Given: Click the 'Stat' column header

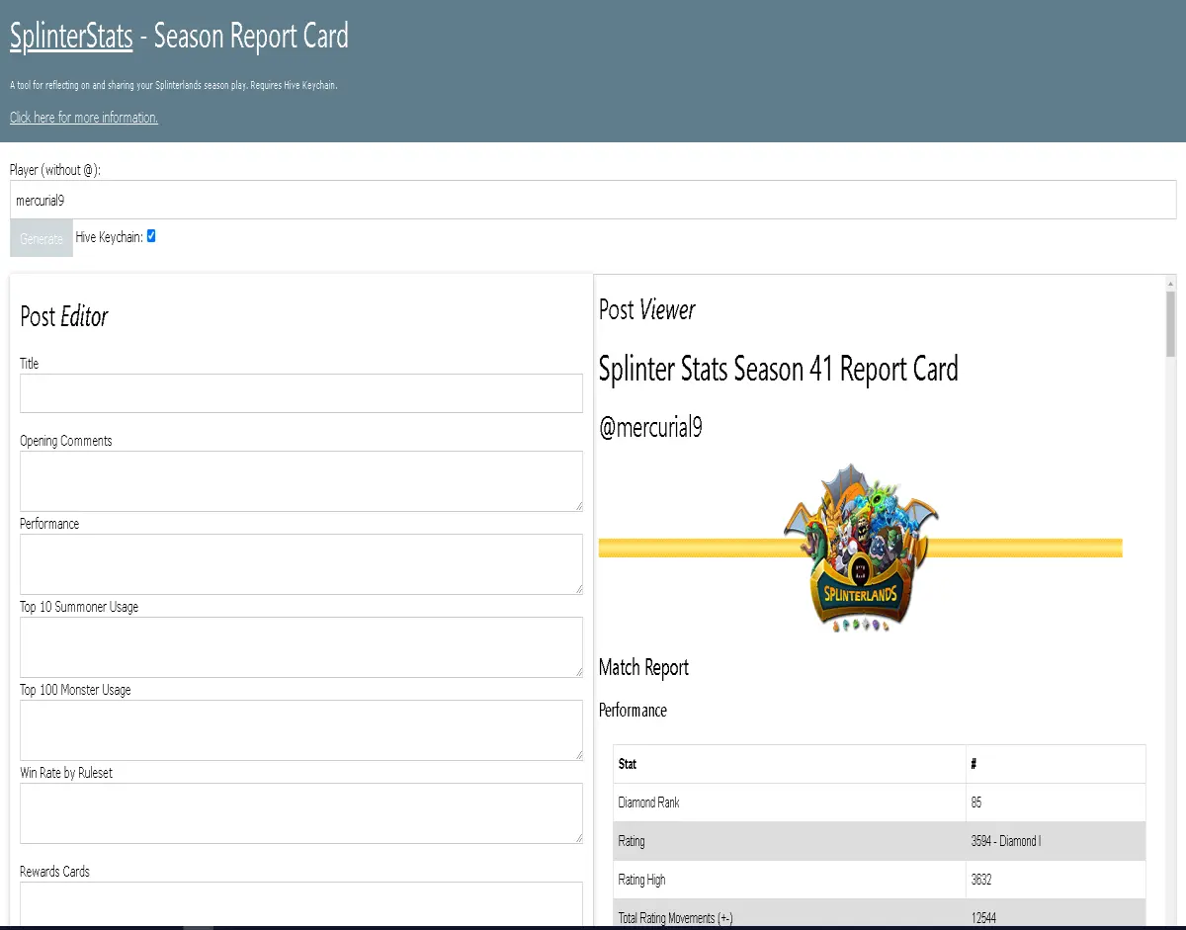Looking at the screenshot, I should (790, 764).
